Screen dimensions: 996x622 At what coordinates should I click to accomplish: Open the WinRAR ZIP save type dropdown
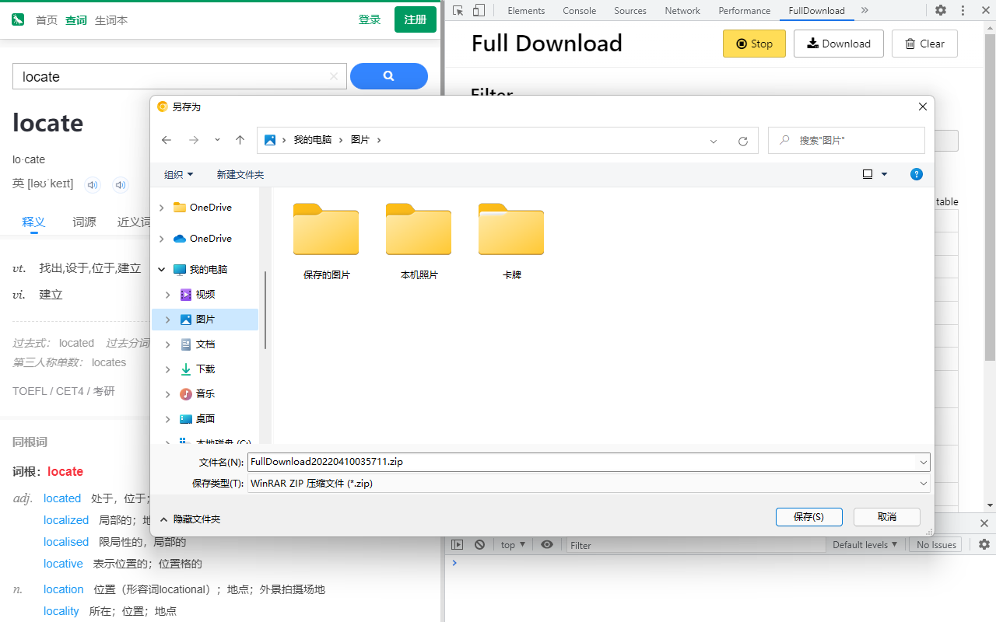pos(924,483)
